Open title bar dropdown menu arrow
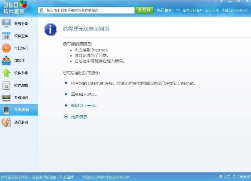Viewport: 251px width, 181px height. click(x=221, y=2)
